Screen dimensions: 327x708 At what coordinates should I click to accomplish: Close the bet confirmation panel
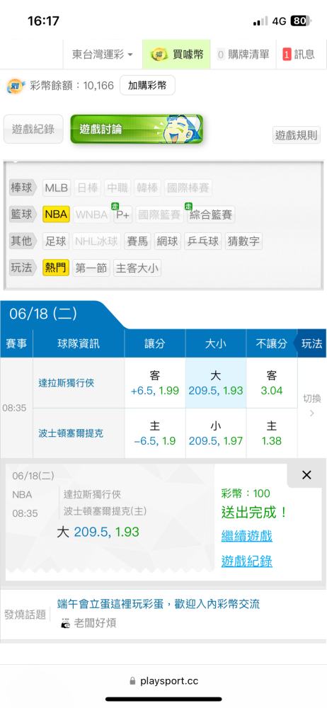pyautogui.click(x=306, y=475)
